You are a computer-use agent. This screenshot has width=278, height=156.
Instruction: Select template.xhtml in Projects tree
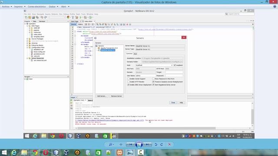39,36
